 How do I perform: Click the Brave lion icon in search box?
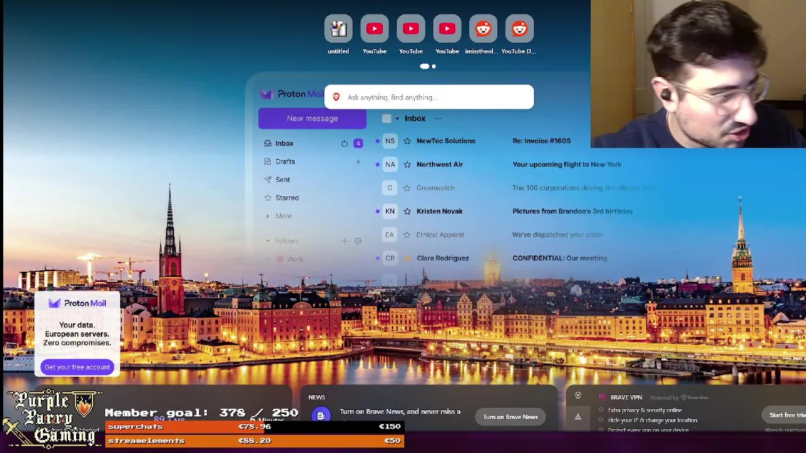(336, 97)
